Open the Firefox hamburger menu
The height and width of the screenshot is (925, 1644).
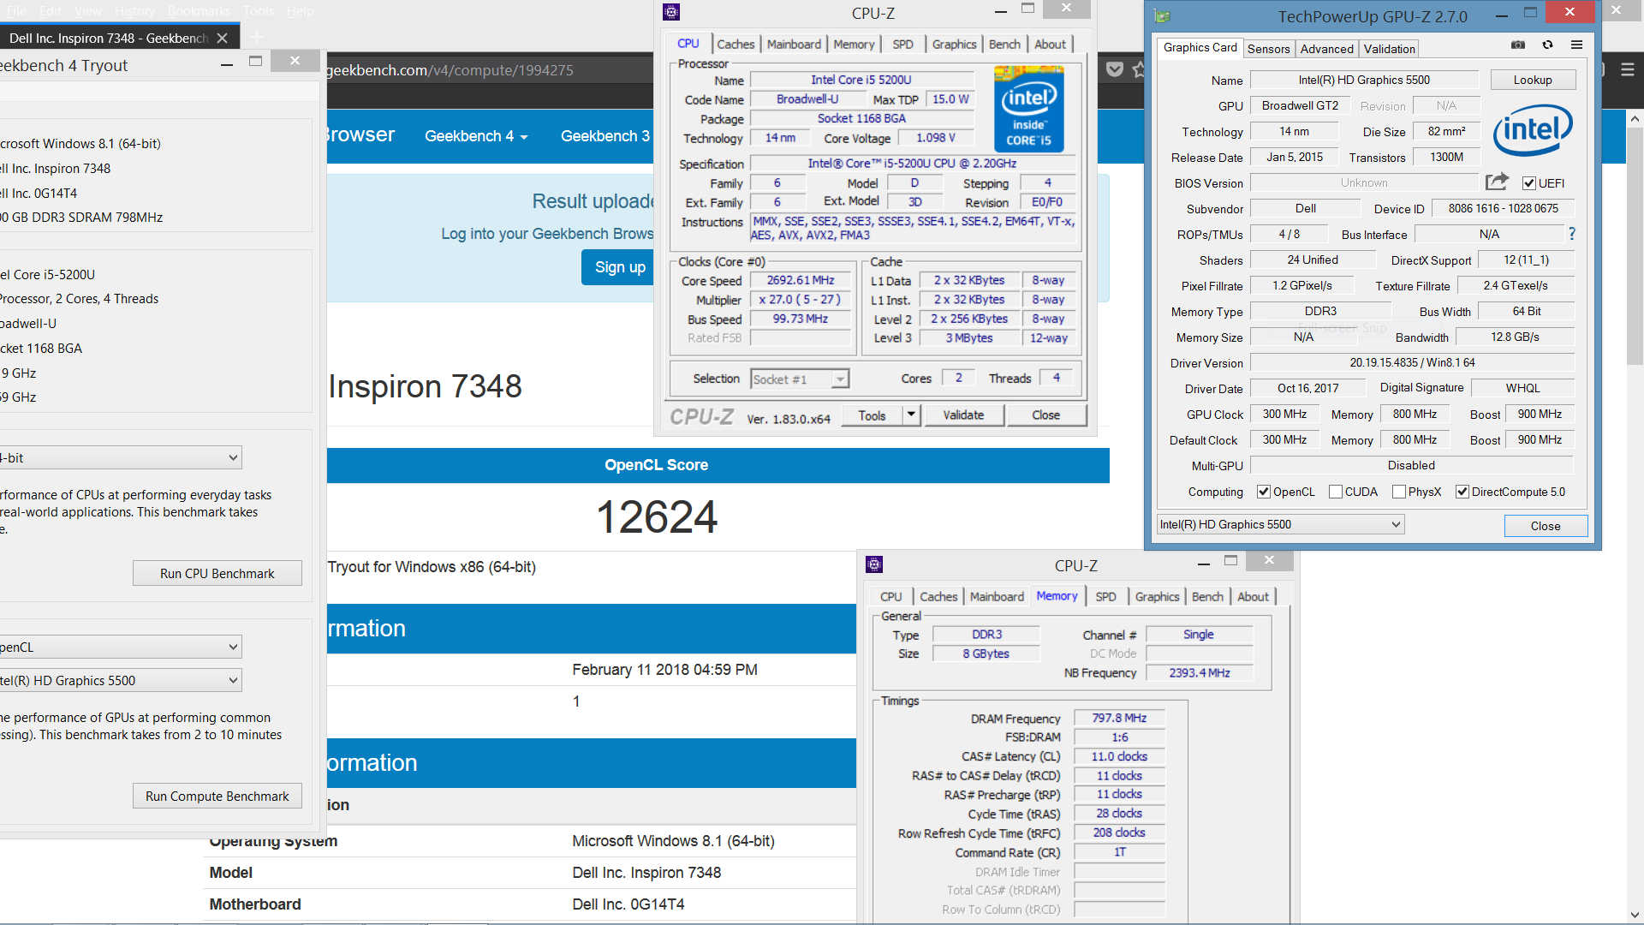pos(1628,69)
